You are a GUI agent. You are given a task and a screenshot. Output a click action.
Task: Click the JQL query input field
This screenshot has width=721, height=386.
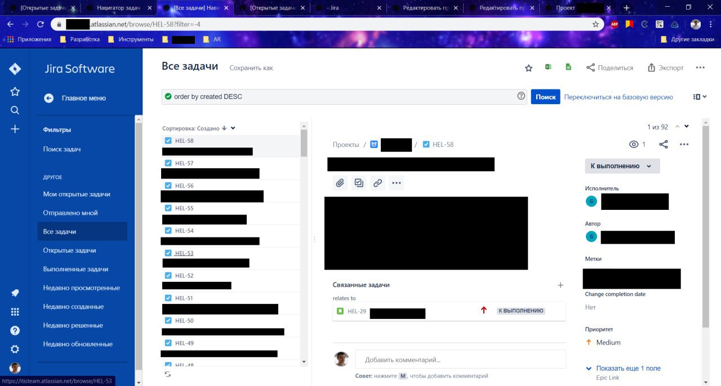tap(345, 97)
